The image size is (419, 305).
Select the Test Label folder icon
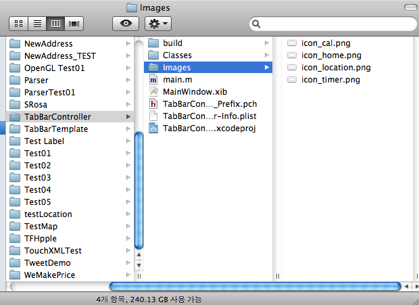pyautogui.click(x=15, y=141)
